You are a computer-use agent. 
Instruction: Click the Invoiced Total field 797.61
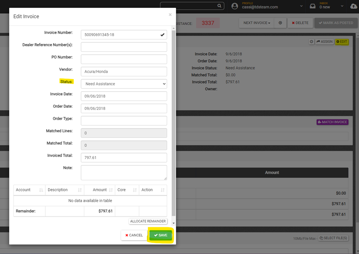(x=124, y=158)
